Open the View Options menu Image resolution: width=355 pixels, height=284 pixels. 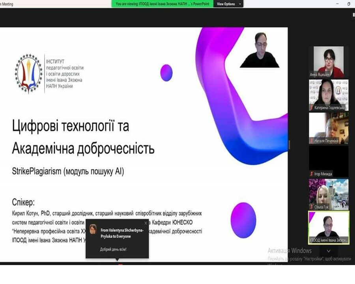227,4
